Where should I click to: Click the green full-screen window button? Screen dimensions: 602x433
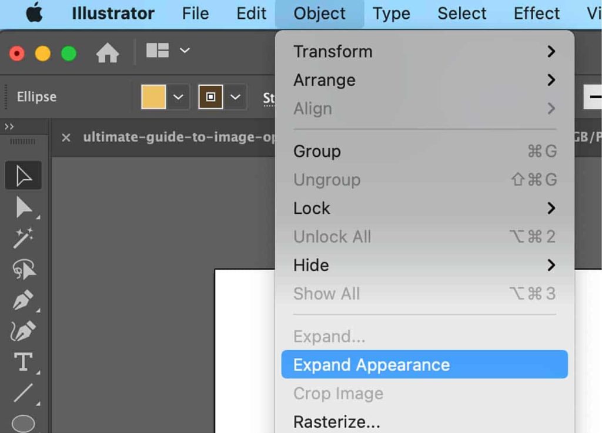[69, 53]
